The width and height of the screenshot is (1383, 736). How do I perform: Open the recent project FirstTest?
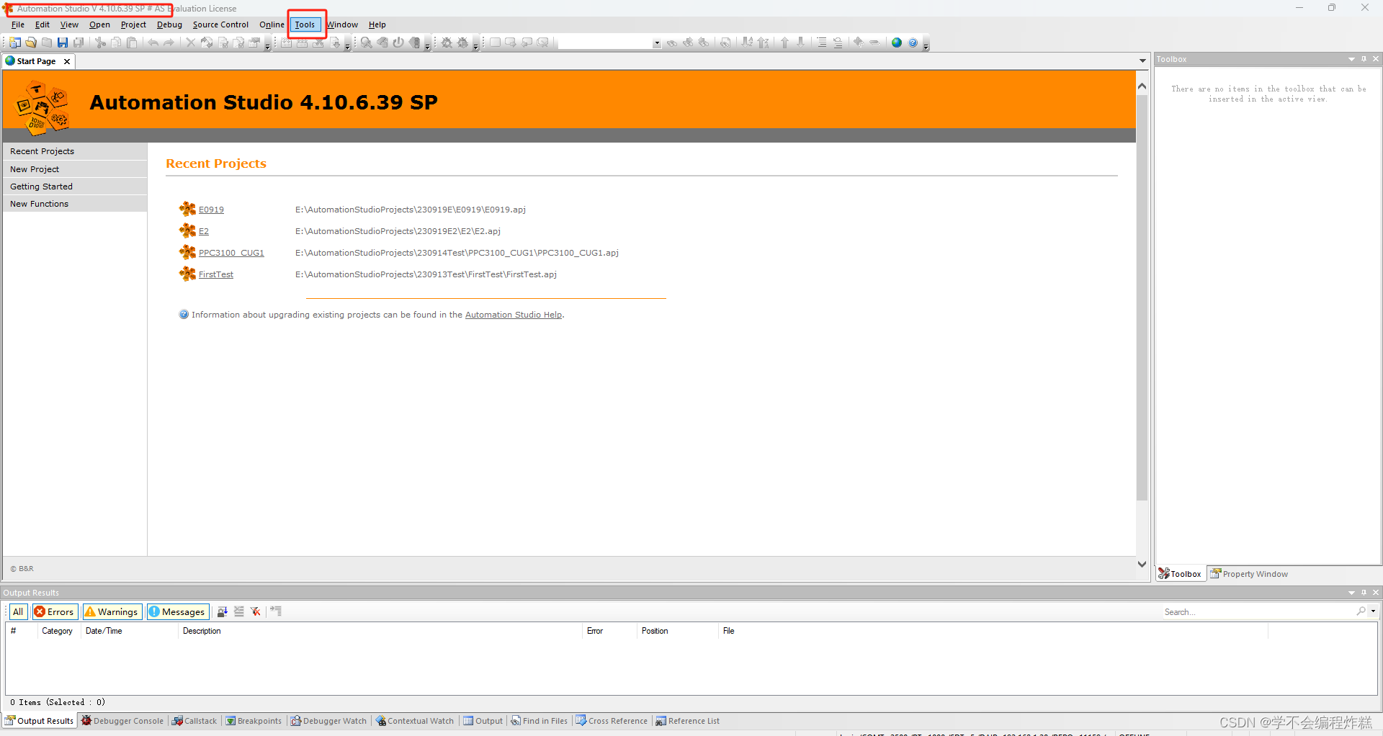pos(216,274)
